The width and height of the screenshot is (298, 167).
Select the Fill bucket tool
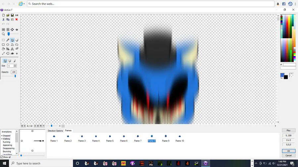(x=3, y=49)
